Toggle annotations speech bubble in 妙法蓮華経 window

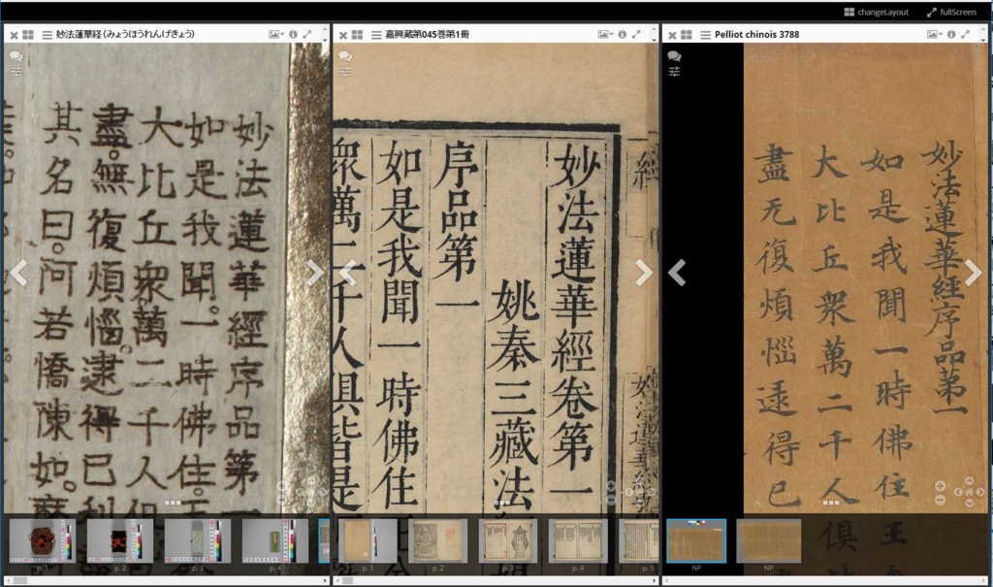(16, 56)
